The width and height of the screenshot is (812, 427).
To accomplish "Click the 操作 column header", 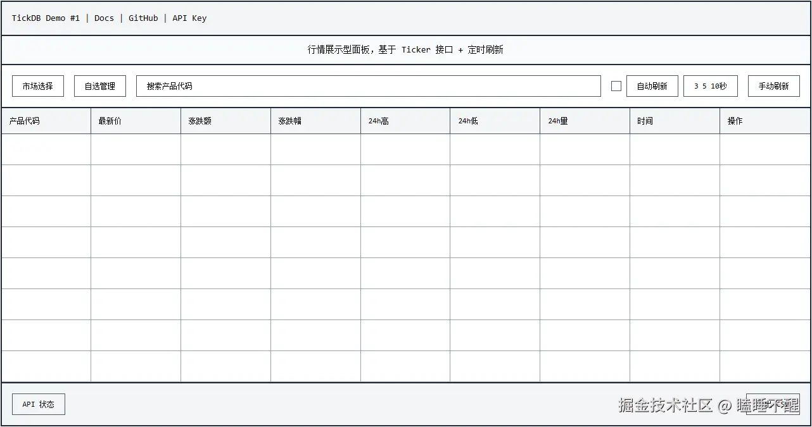I will click(x=734, y=120).
